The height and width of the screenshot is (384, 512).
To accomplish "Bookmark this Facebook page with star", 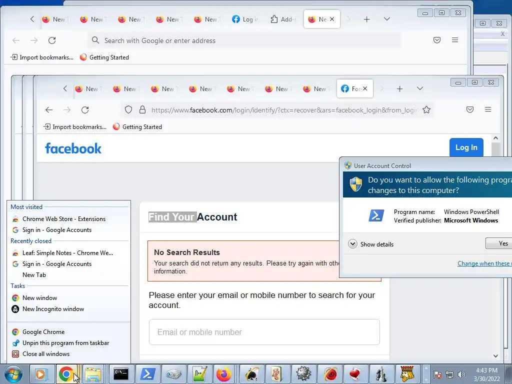I will tap(426, 109).
